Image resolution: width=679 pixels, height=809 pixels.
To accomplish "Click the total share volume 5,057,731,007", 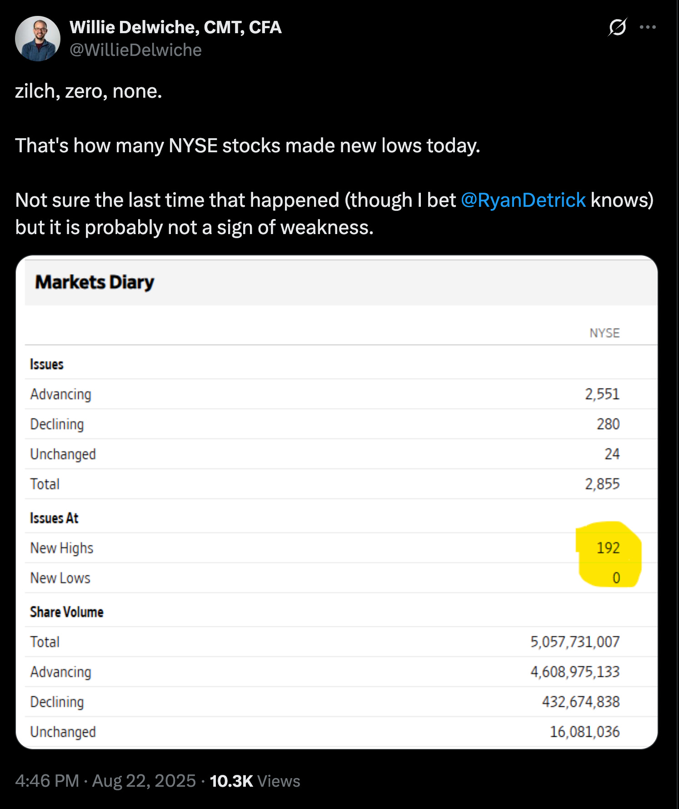I will click(x=575, y=641).
